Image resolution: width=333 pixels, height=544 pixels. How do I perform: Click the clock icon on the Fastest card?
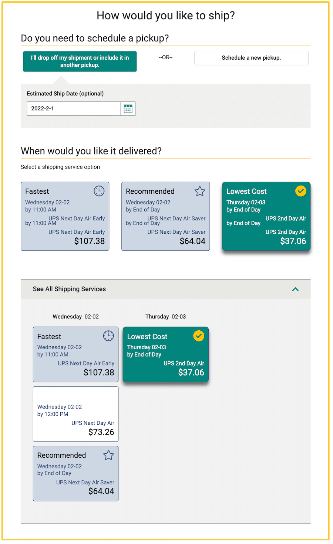coord(99,191)
